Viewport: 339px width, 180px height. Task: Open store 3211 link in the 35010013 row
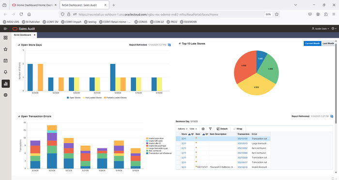[x=184, y=144]
